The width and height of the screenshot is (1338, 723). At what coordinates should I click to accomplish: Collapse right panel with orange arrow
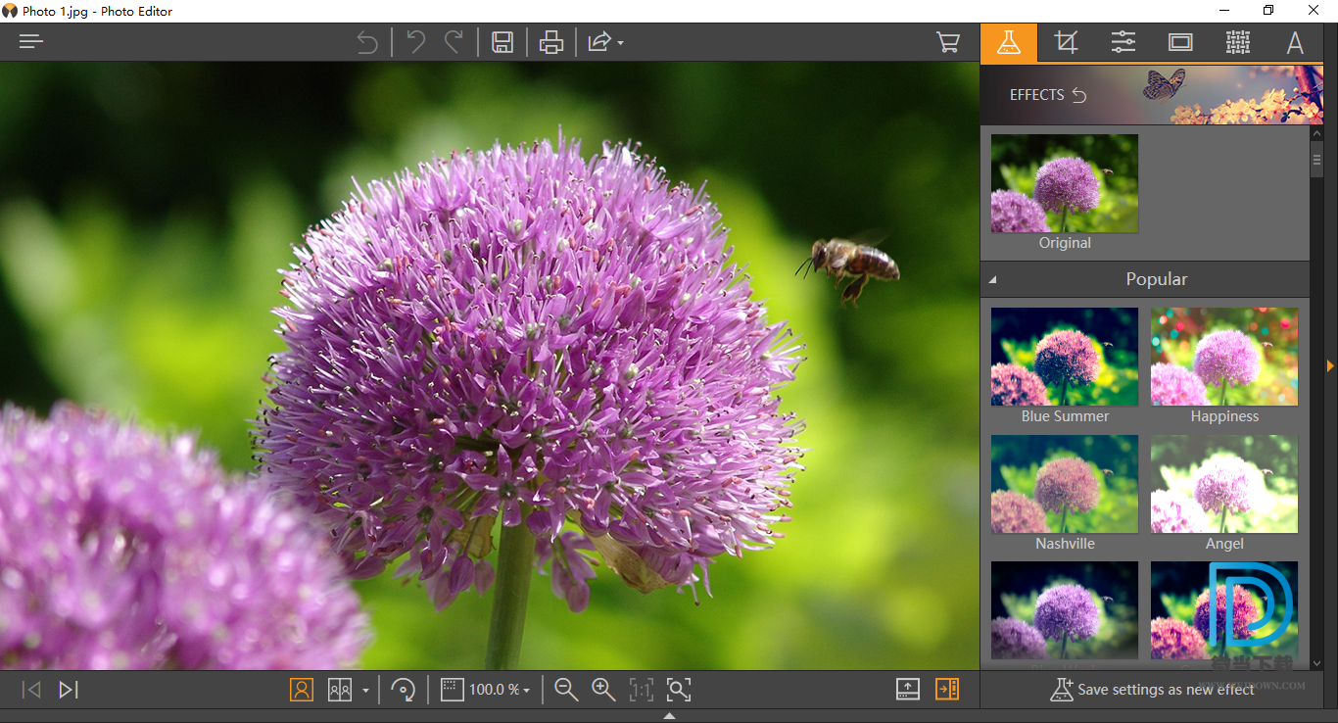pyautogui.click(x=1330, y=365)
